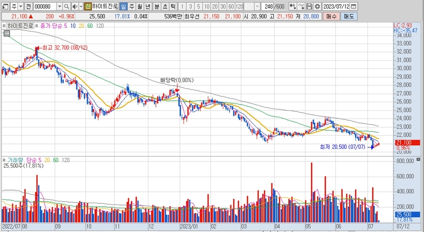Click the 전 button beside stock code
This screenshot has height=232, width=424.
[28, 6]
